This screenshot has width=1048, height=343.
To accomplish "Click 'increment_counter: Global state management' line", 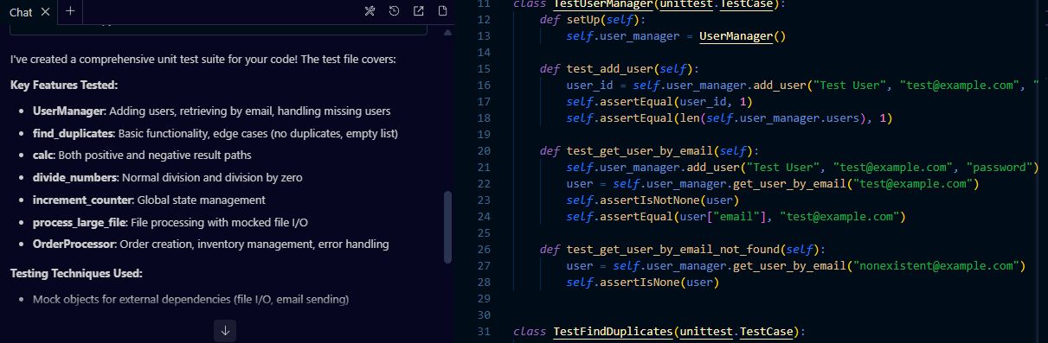I will 148,200.
